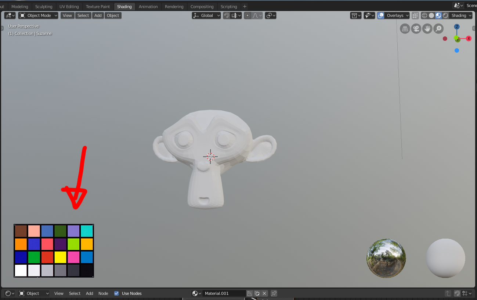The image size is (477, 300).
Task: Toggle perspective/orthographic grid view button
Action: tap(405, 29)
